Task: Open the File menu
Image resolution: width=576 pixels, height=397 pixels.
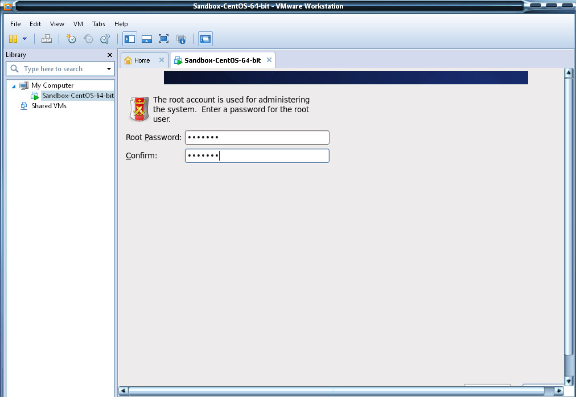Action: point(15,24)
